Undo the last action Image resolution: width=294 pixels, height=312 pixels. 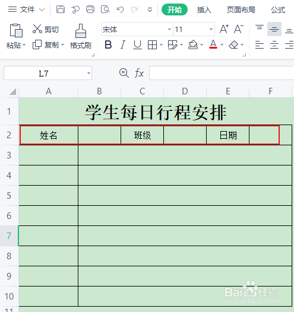pos(120,9)
